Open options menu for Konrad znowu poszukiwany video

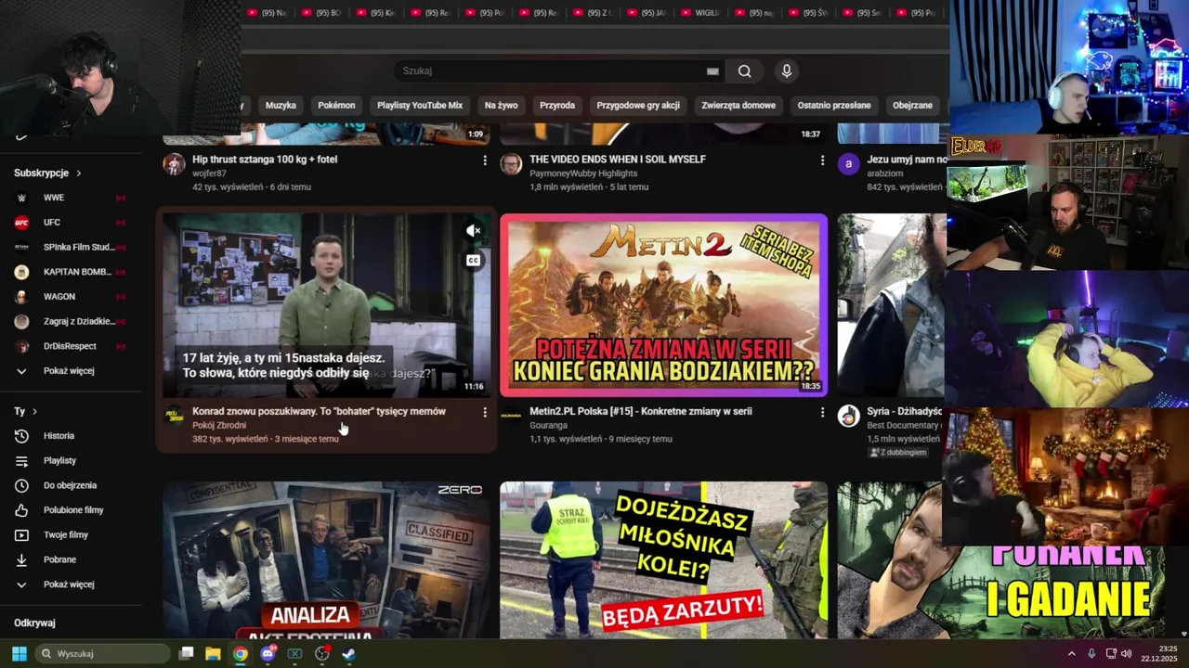coord(484,412)
